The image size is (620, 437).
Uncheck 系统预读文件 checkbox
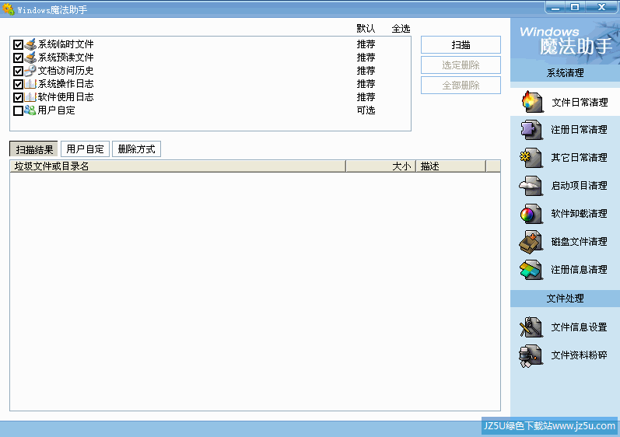click(18, 58)
